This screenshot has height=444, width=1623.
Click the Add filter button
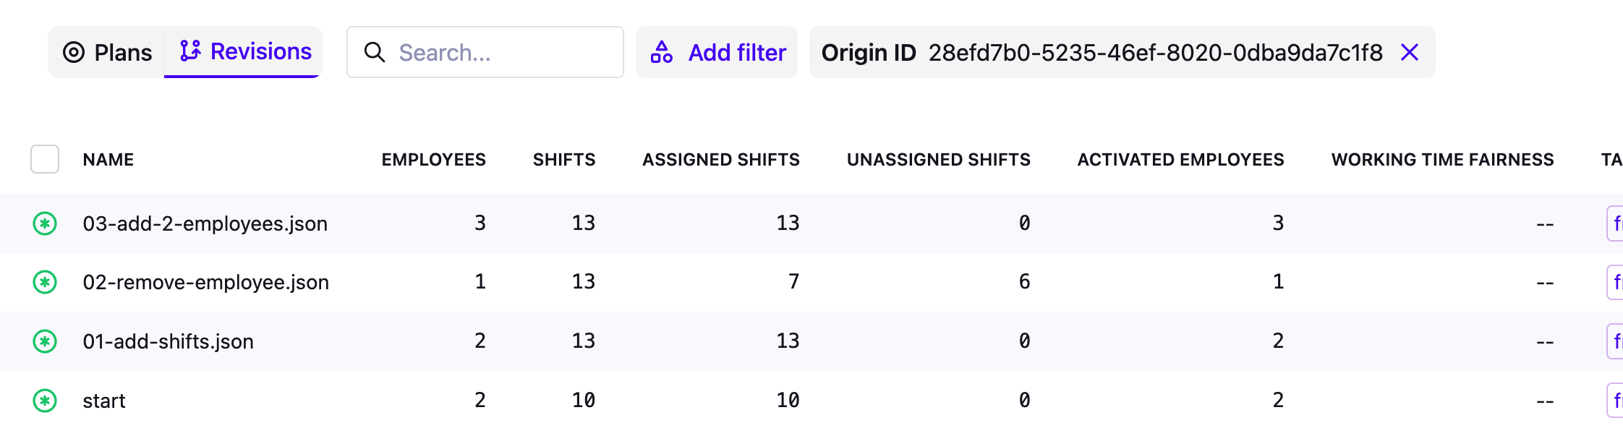point(717,52)
